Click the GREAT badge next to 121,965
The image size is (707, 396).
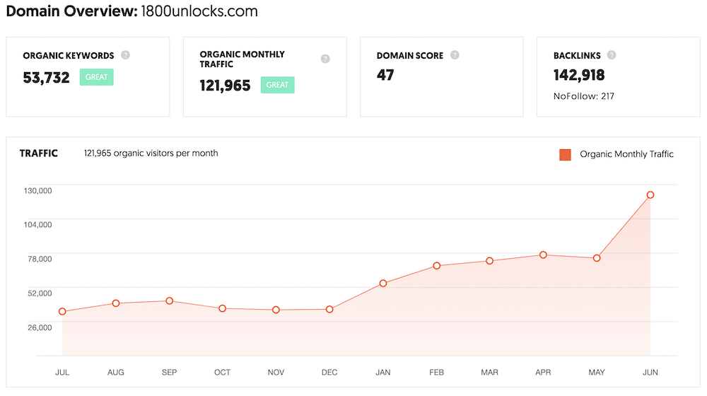coord(277,85)
